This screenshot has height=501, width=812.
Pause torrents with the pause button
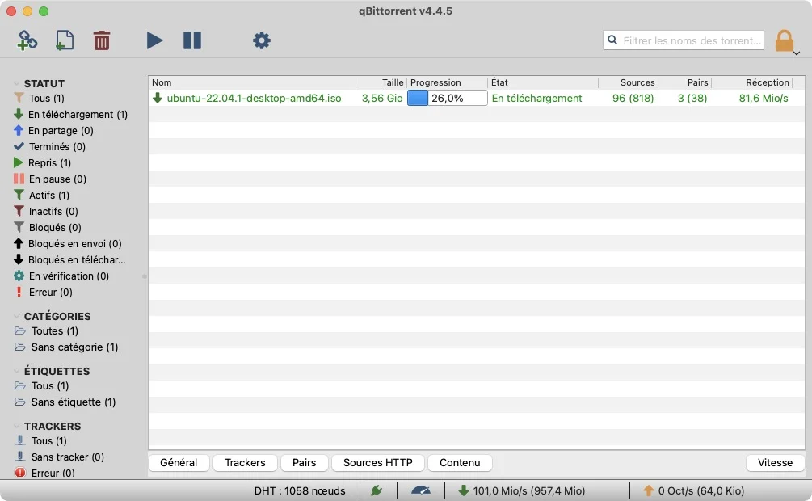pyautogui.click(x=192, y=40)
